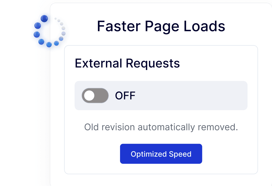Click the External Requests section header

tap(127, 63)
